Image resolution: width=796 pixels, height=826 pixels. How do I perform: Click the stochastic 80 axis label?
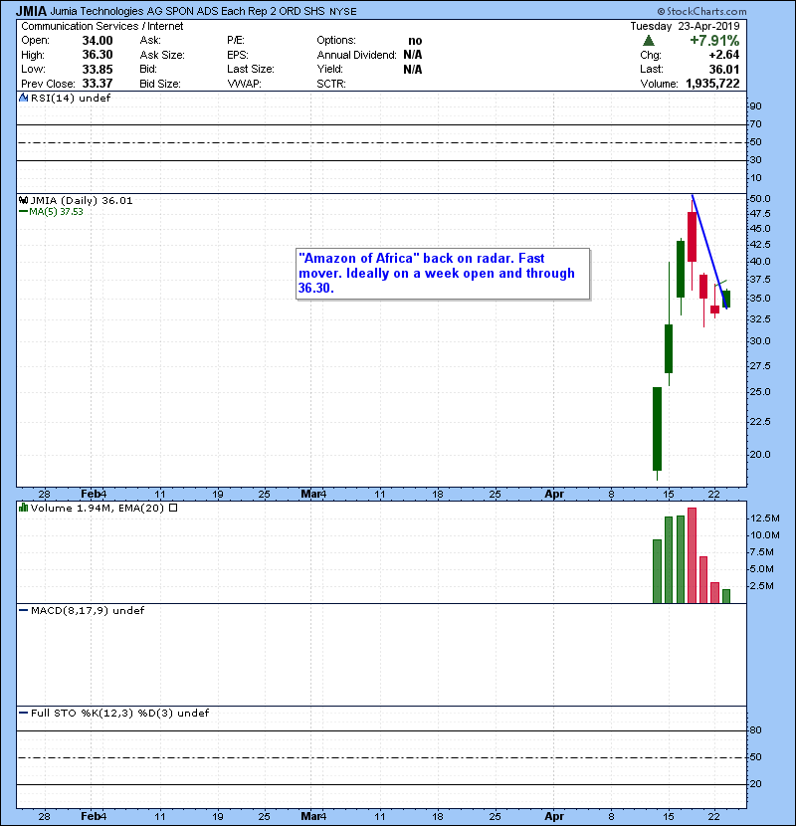point(755,730)
